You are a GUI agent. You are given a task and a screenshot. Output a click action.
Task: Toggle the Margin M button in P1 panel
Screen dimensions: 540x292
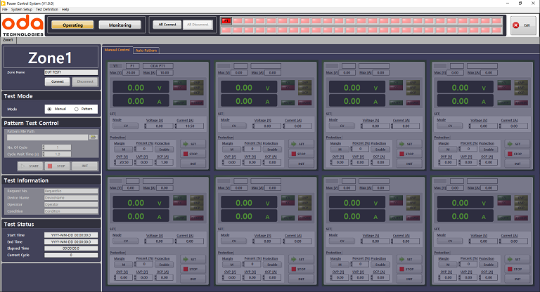click(x=123, y=150)
